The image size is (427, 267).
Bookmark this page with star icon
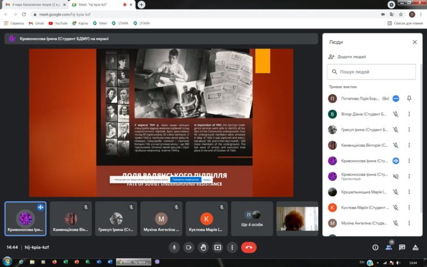[401, 14]
